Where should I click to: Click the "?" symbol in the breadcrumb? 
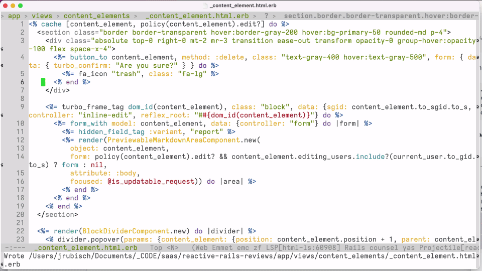[267, 16]
